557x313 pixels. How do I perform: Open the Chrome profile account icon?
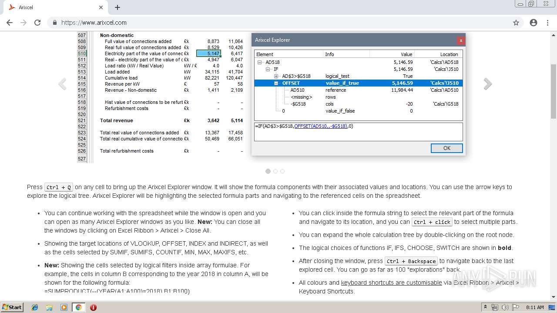click(x=534, y=23)
